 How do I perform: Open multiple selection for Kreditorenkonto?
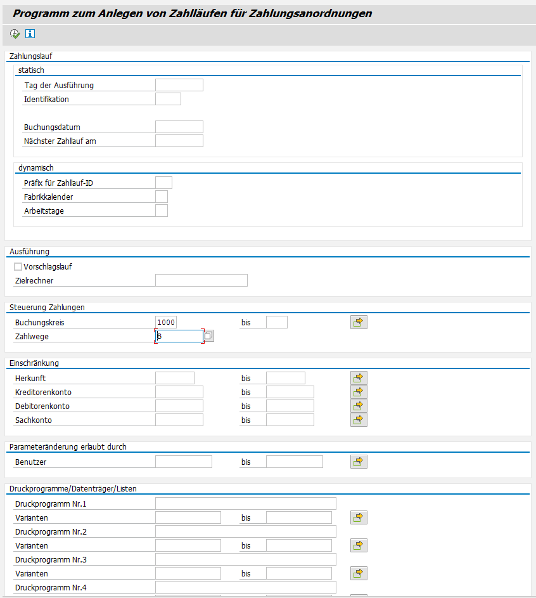click(x=359, y=392)
